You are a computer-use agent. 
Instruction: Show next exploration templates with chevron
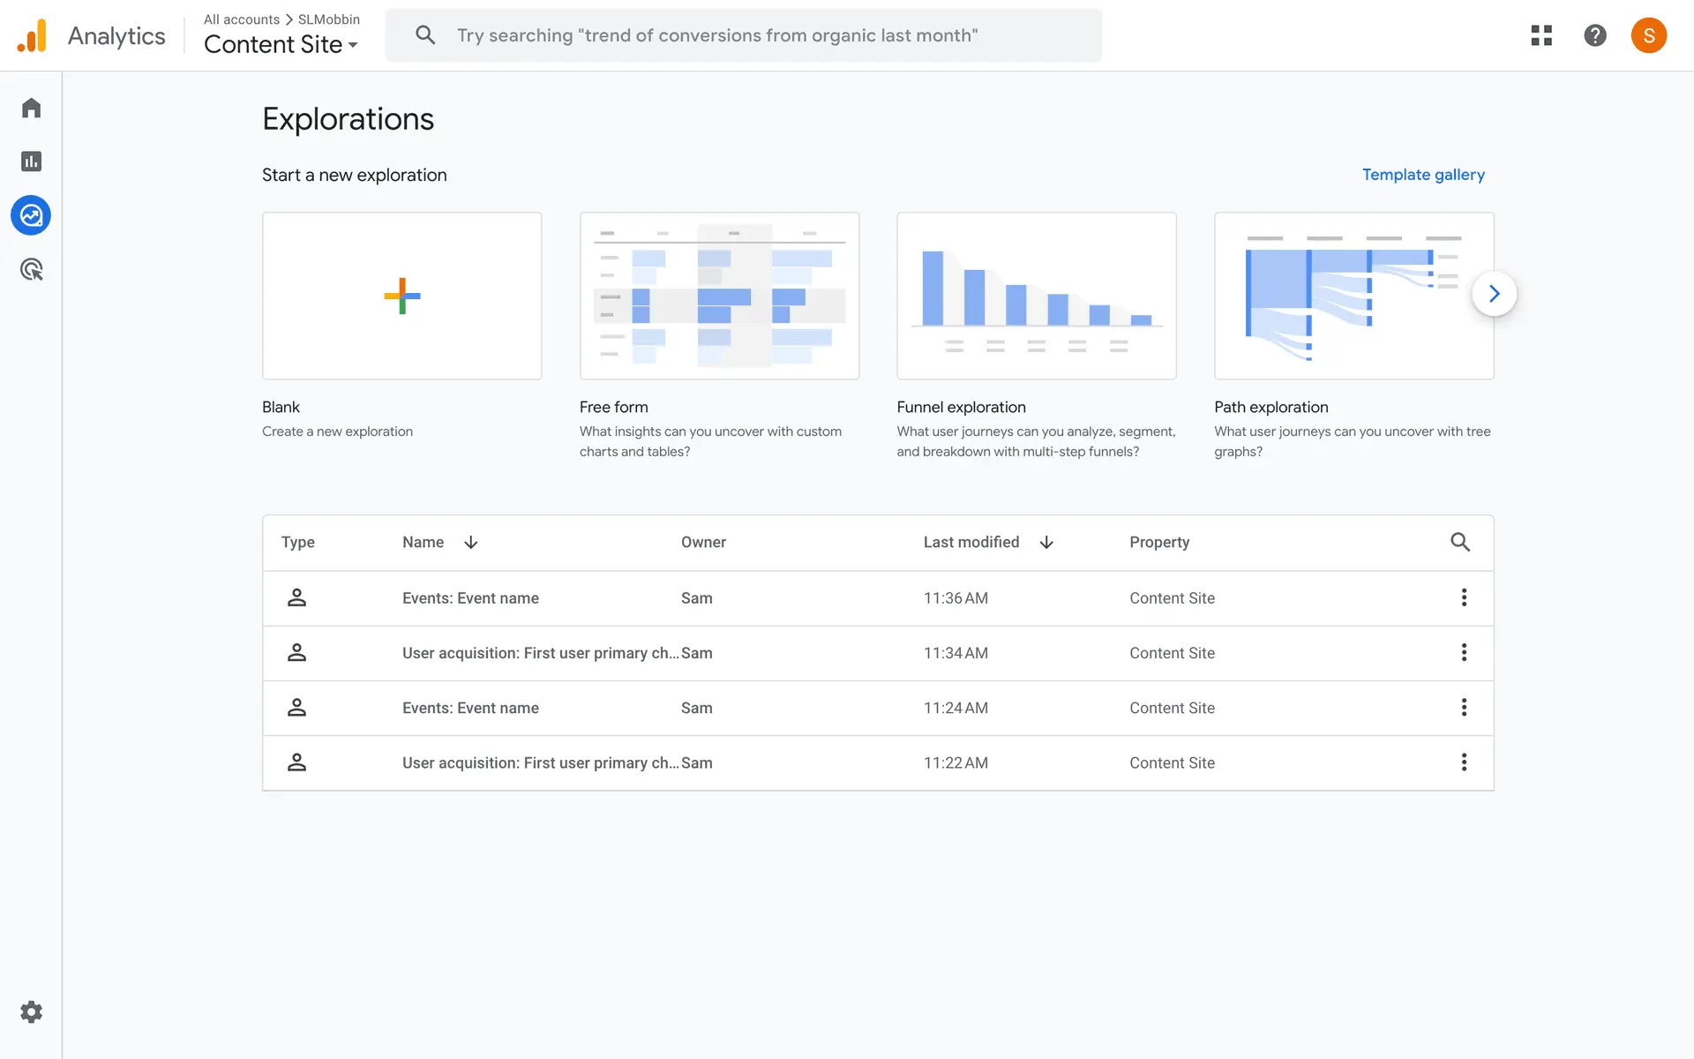[1494, 294]
